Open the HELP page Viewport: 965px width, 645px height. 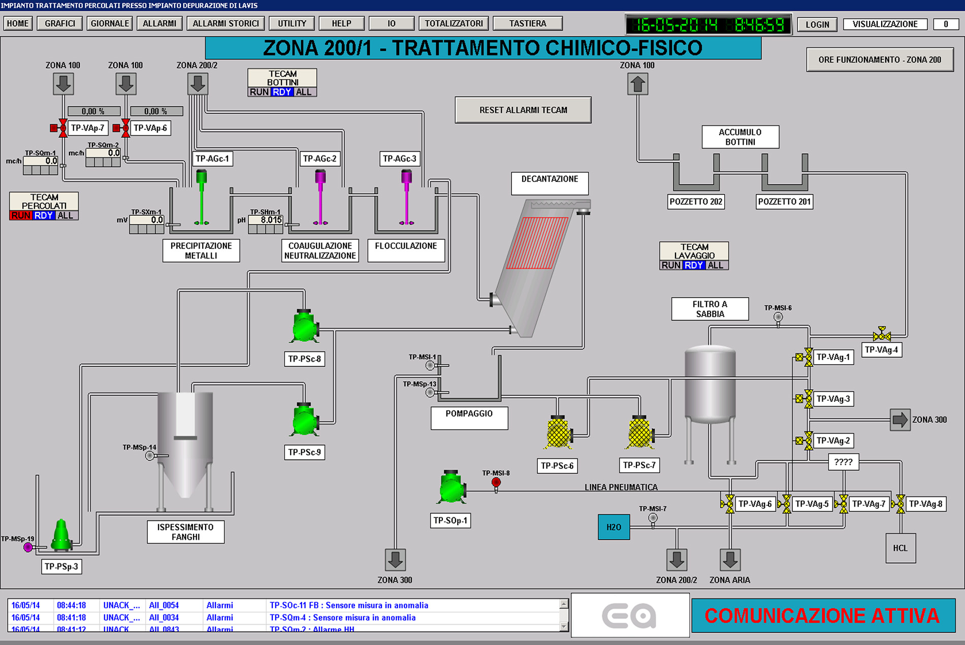(x=342, y=23)
